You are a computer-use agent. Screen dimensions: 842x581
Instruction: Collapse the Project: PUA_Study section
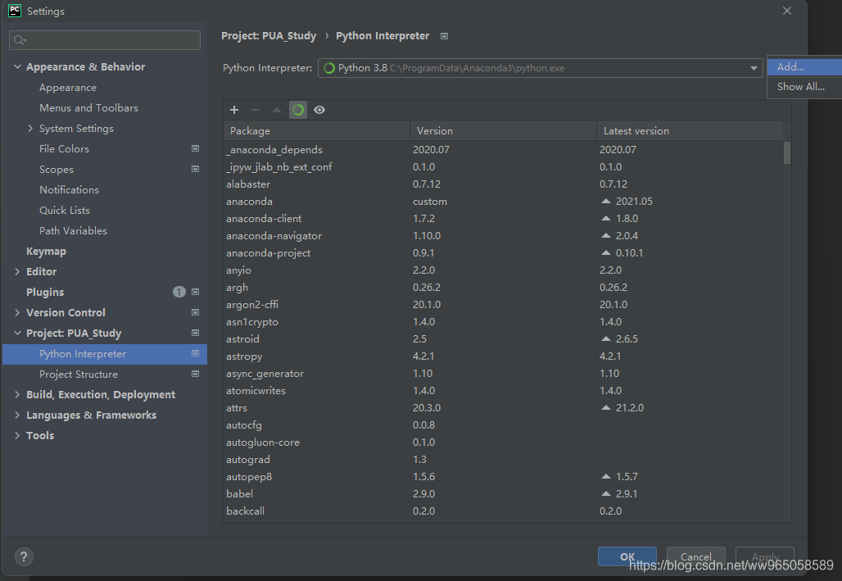[x=17, y=333]
